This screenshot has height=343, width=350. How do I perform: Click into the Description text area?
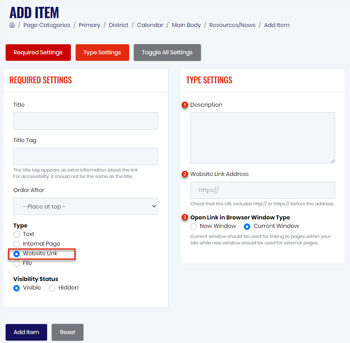pyautogui.click(x=262, y=138)
